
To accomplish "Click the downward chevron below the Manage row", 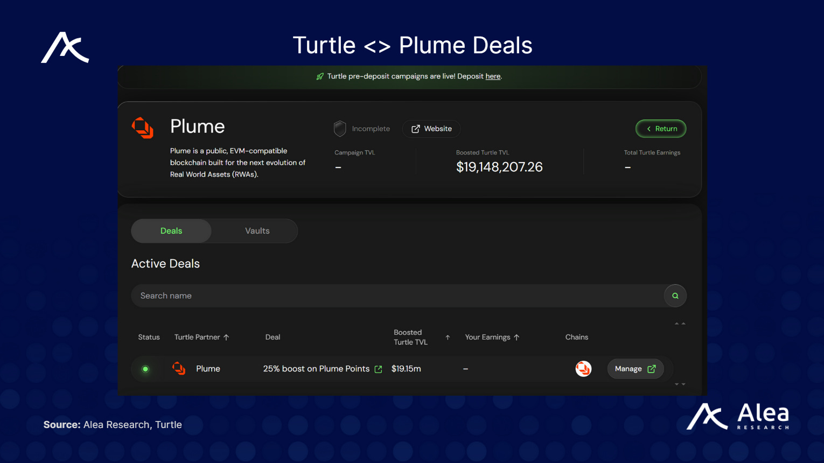I will [680, 384].
